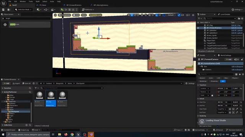Open the Blueprints toolbar dropdown
245x137 pixels.
(46, 10)
